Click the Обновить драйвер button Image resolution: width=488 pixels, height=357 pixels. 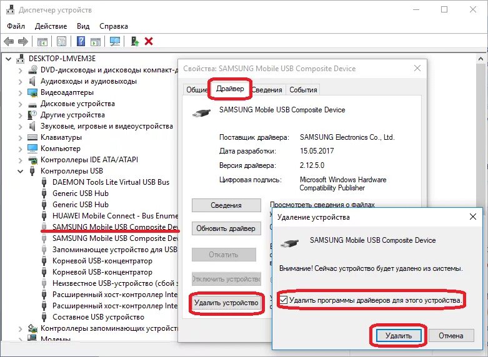tap(226, 228)
